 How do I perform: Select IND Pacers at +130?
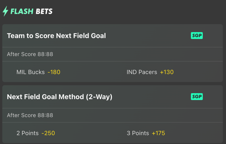pyautogui.click(x=150, y=72)
